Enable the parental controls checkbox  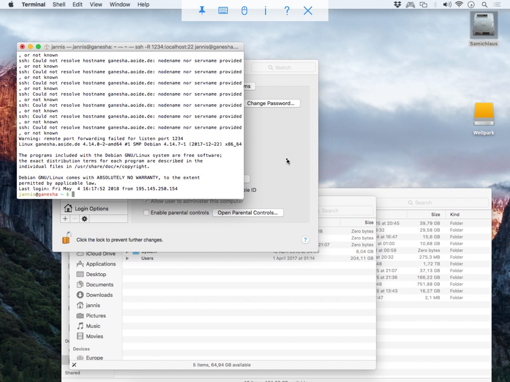(x=146, y=212)
